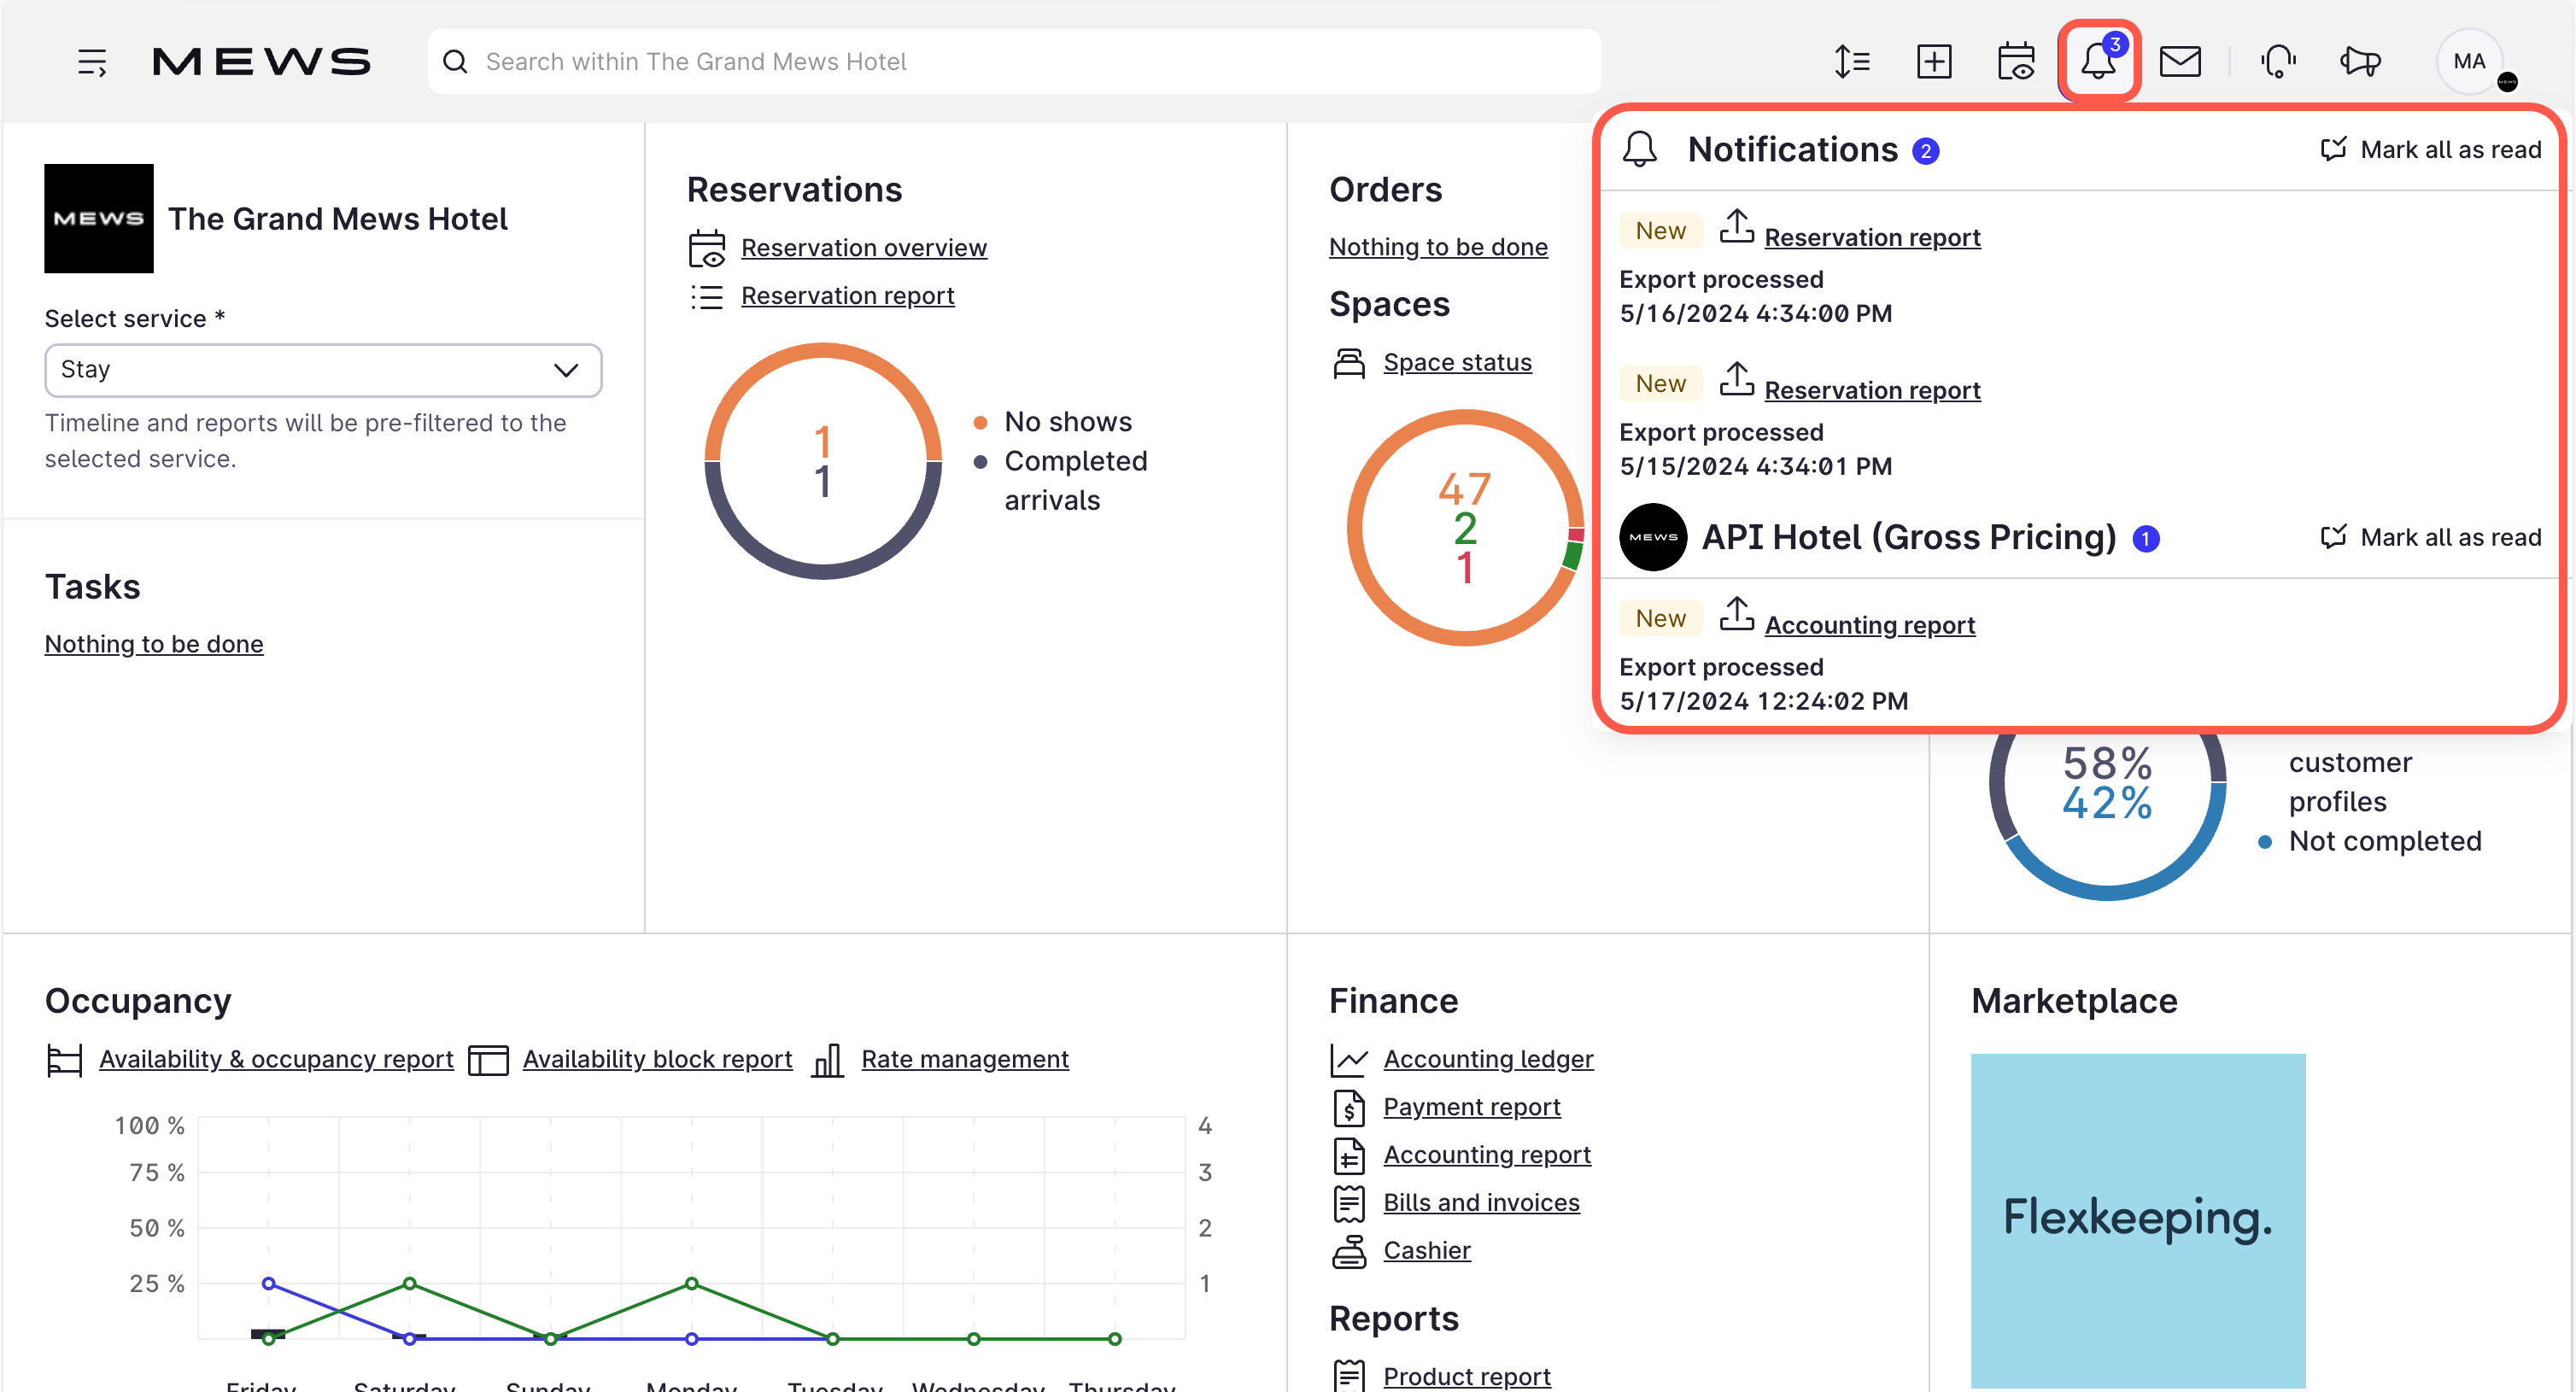Open Accounting ledger link
Viewport: 2576px width, 1392px height.
(1488, 1059)
